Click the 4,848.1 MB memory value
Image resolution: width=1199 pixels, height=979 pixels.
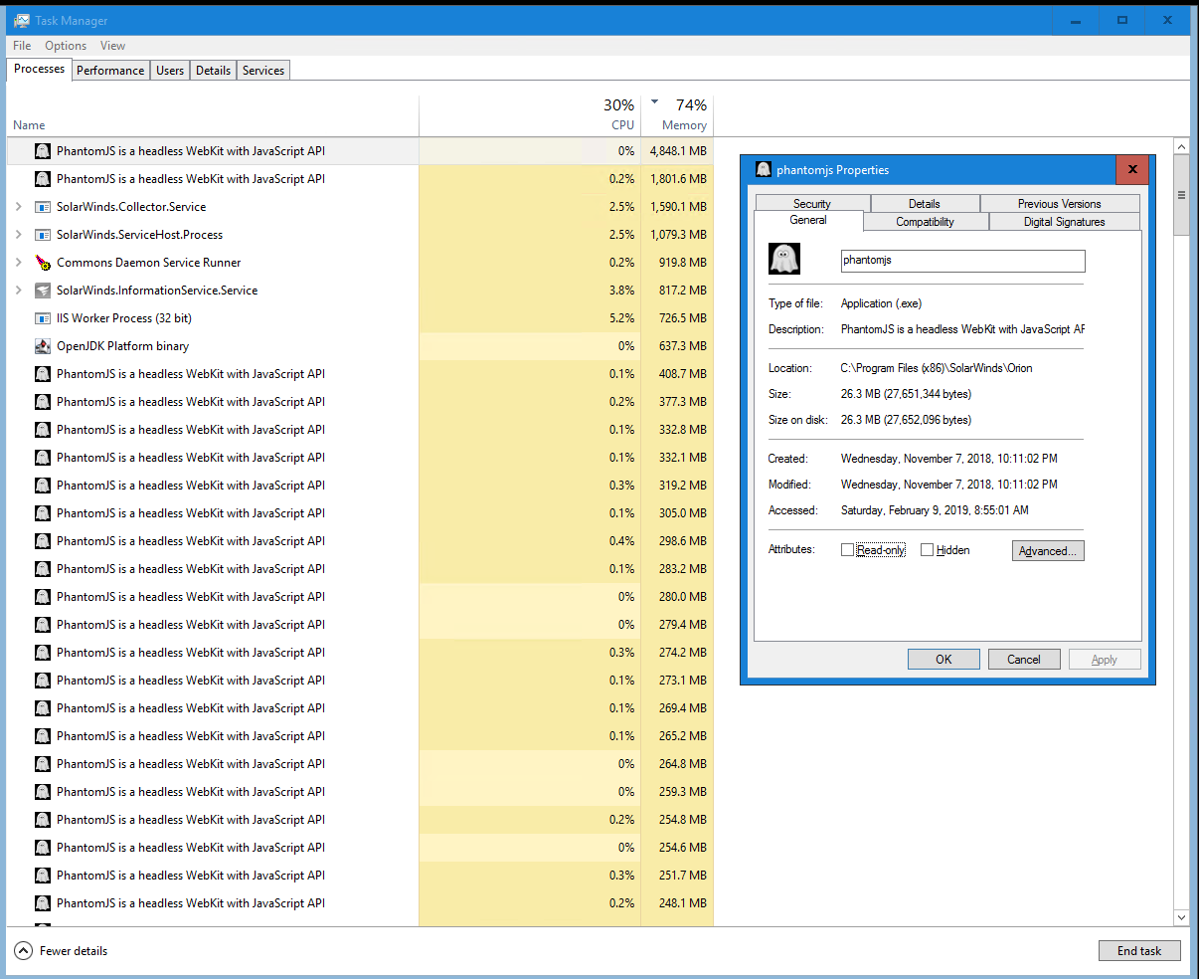point(678,151)
